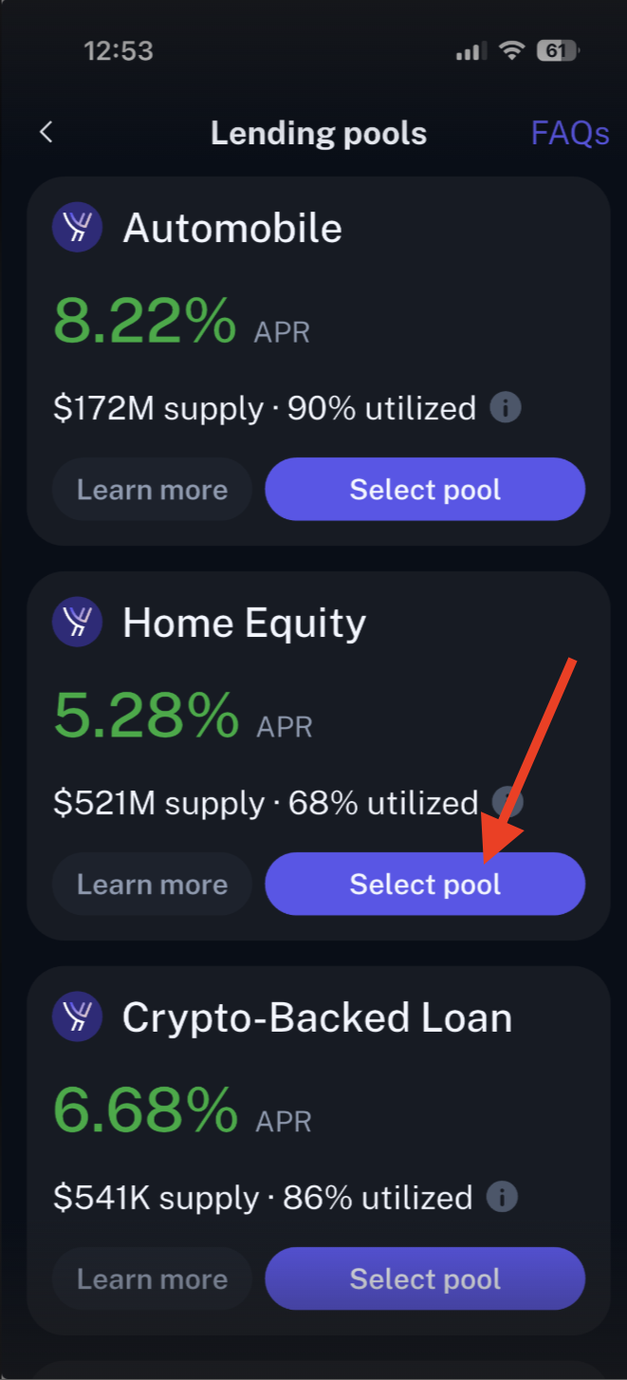The height and width of the screenshot is (1380, 627).
Task: Show info for Automobile utilization
Action: pyautogui.click(x=506, y=408)
